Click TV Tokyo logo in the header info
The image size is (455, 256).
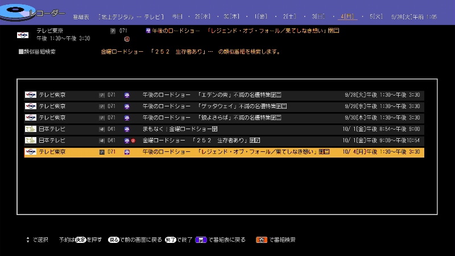click(x=23, y=34)
